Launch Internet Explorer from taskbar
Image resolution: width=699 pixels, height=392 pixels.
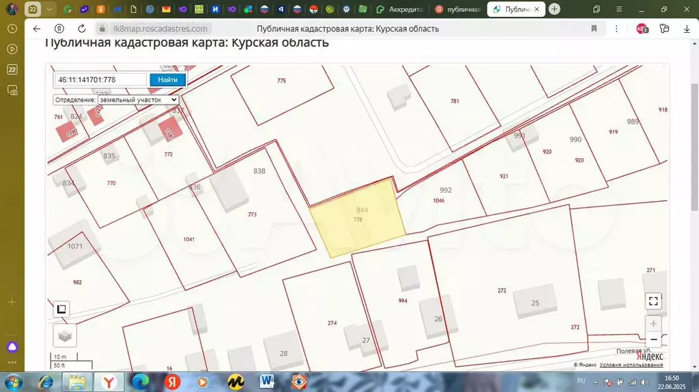point(46,382)
